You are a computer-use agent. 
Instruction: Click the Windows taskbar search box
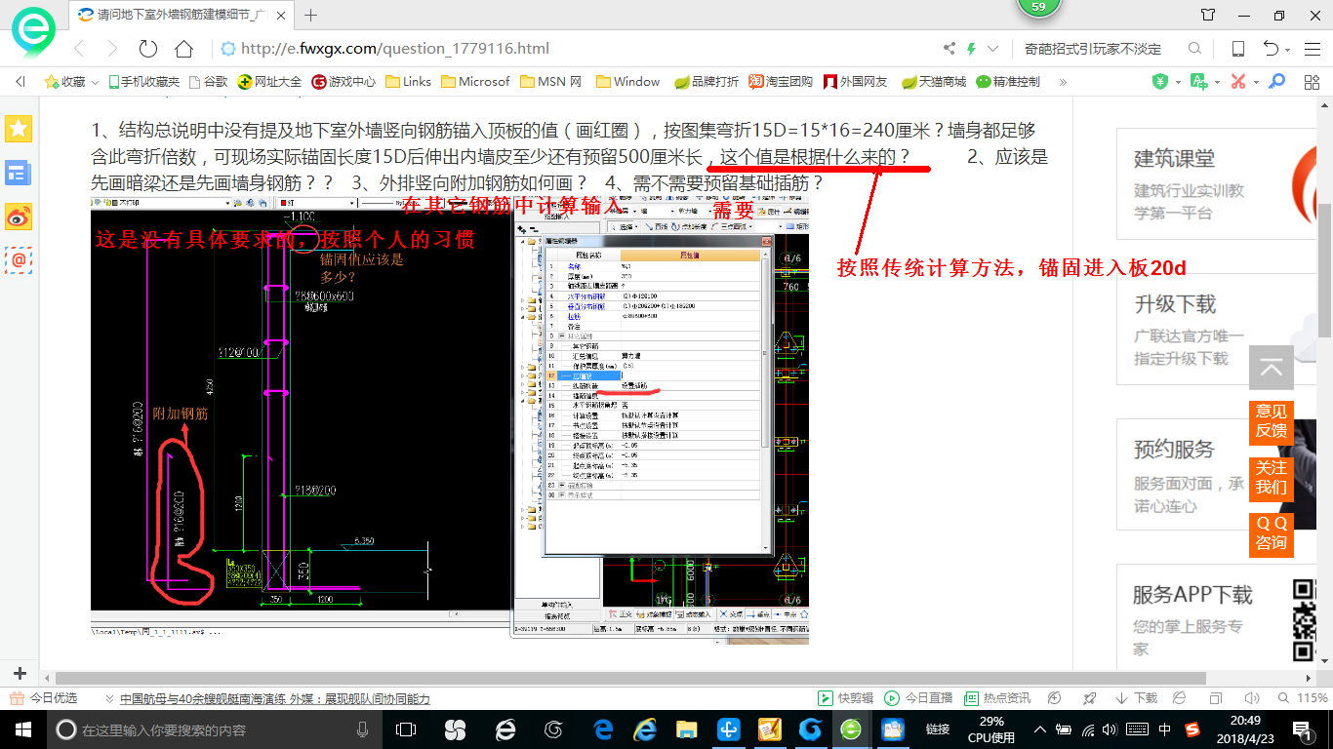[213, 729]
